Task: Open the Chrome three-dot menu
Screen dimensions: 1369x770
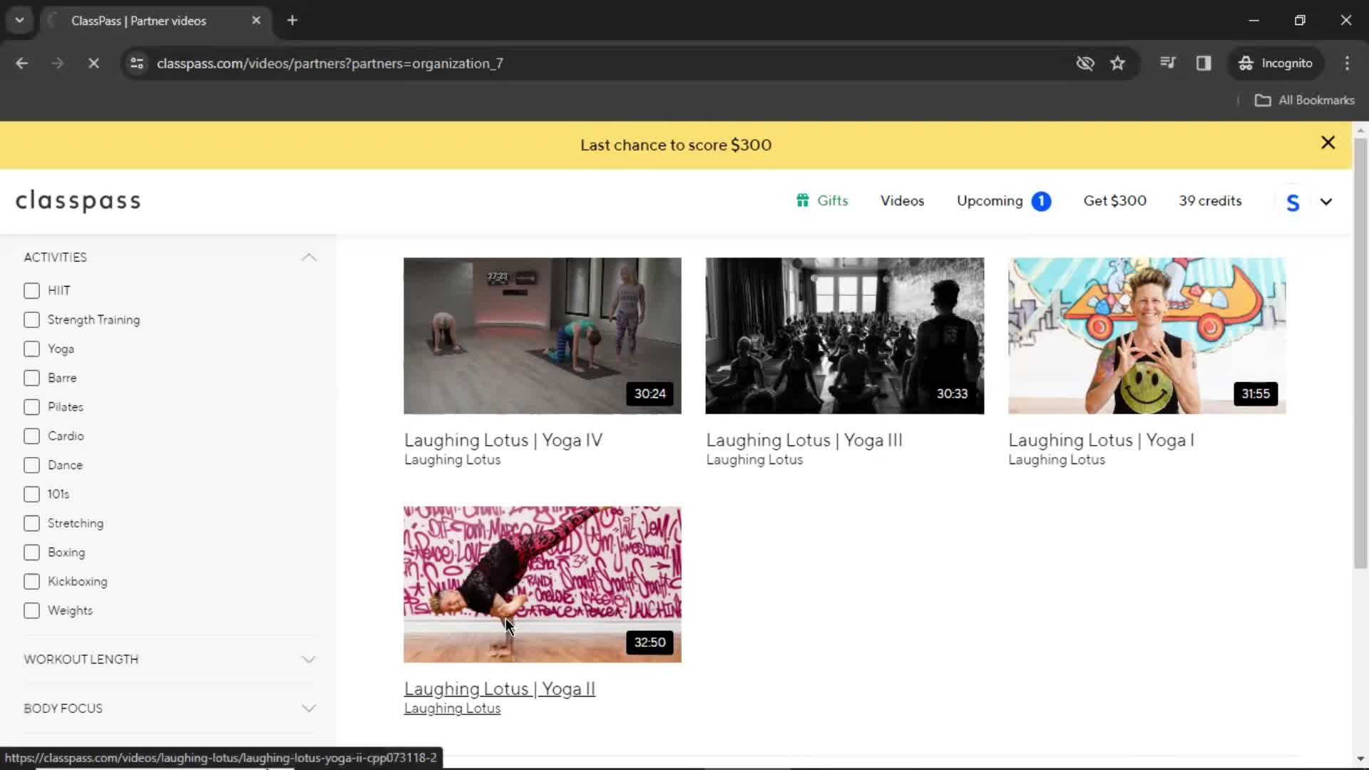Action: tap(1347, 63)
